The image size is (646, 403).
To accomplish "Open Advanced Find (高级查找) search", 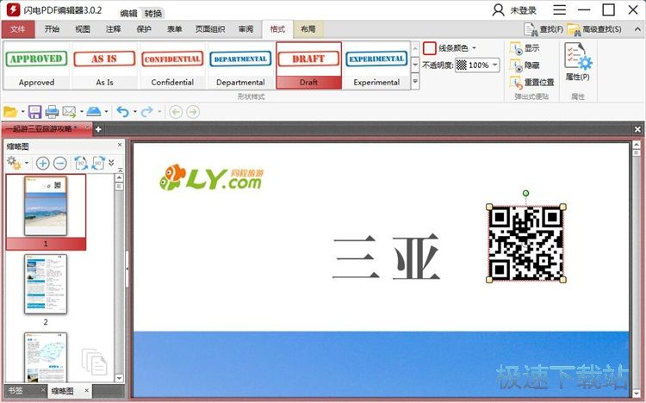I will pos(594,29).
